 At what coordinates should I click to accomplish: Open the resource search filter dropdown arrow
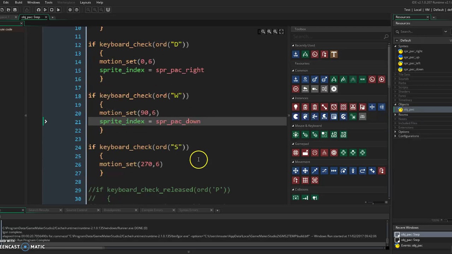point(446,32)
